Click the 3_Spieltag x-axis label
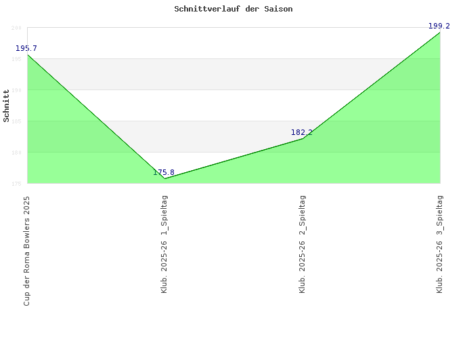467x339 pixels. [x=440, y=244]
